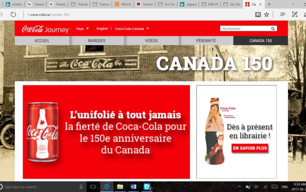The image size is (306, 192).
Task: Switch to the 'Edit Pc' browser tab
Action: pyautogui.click(x=210, y=4)
